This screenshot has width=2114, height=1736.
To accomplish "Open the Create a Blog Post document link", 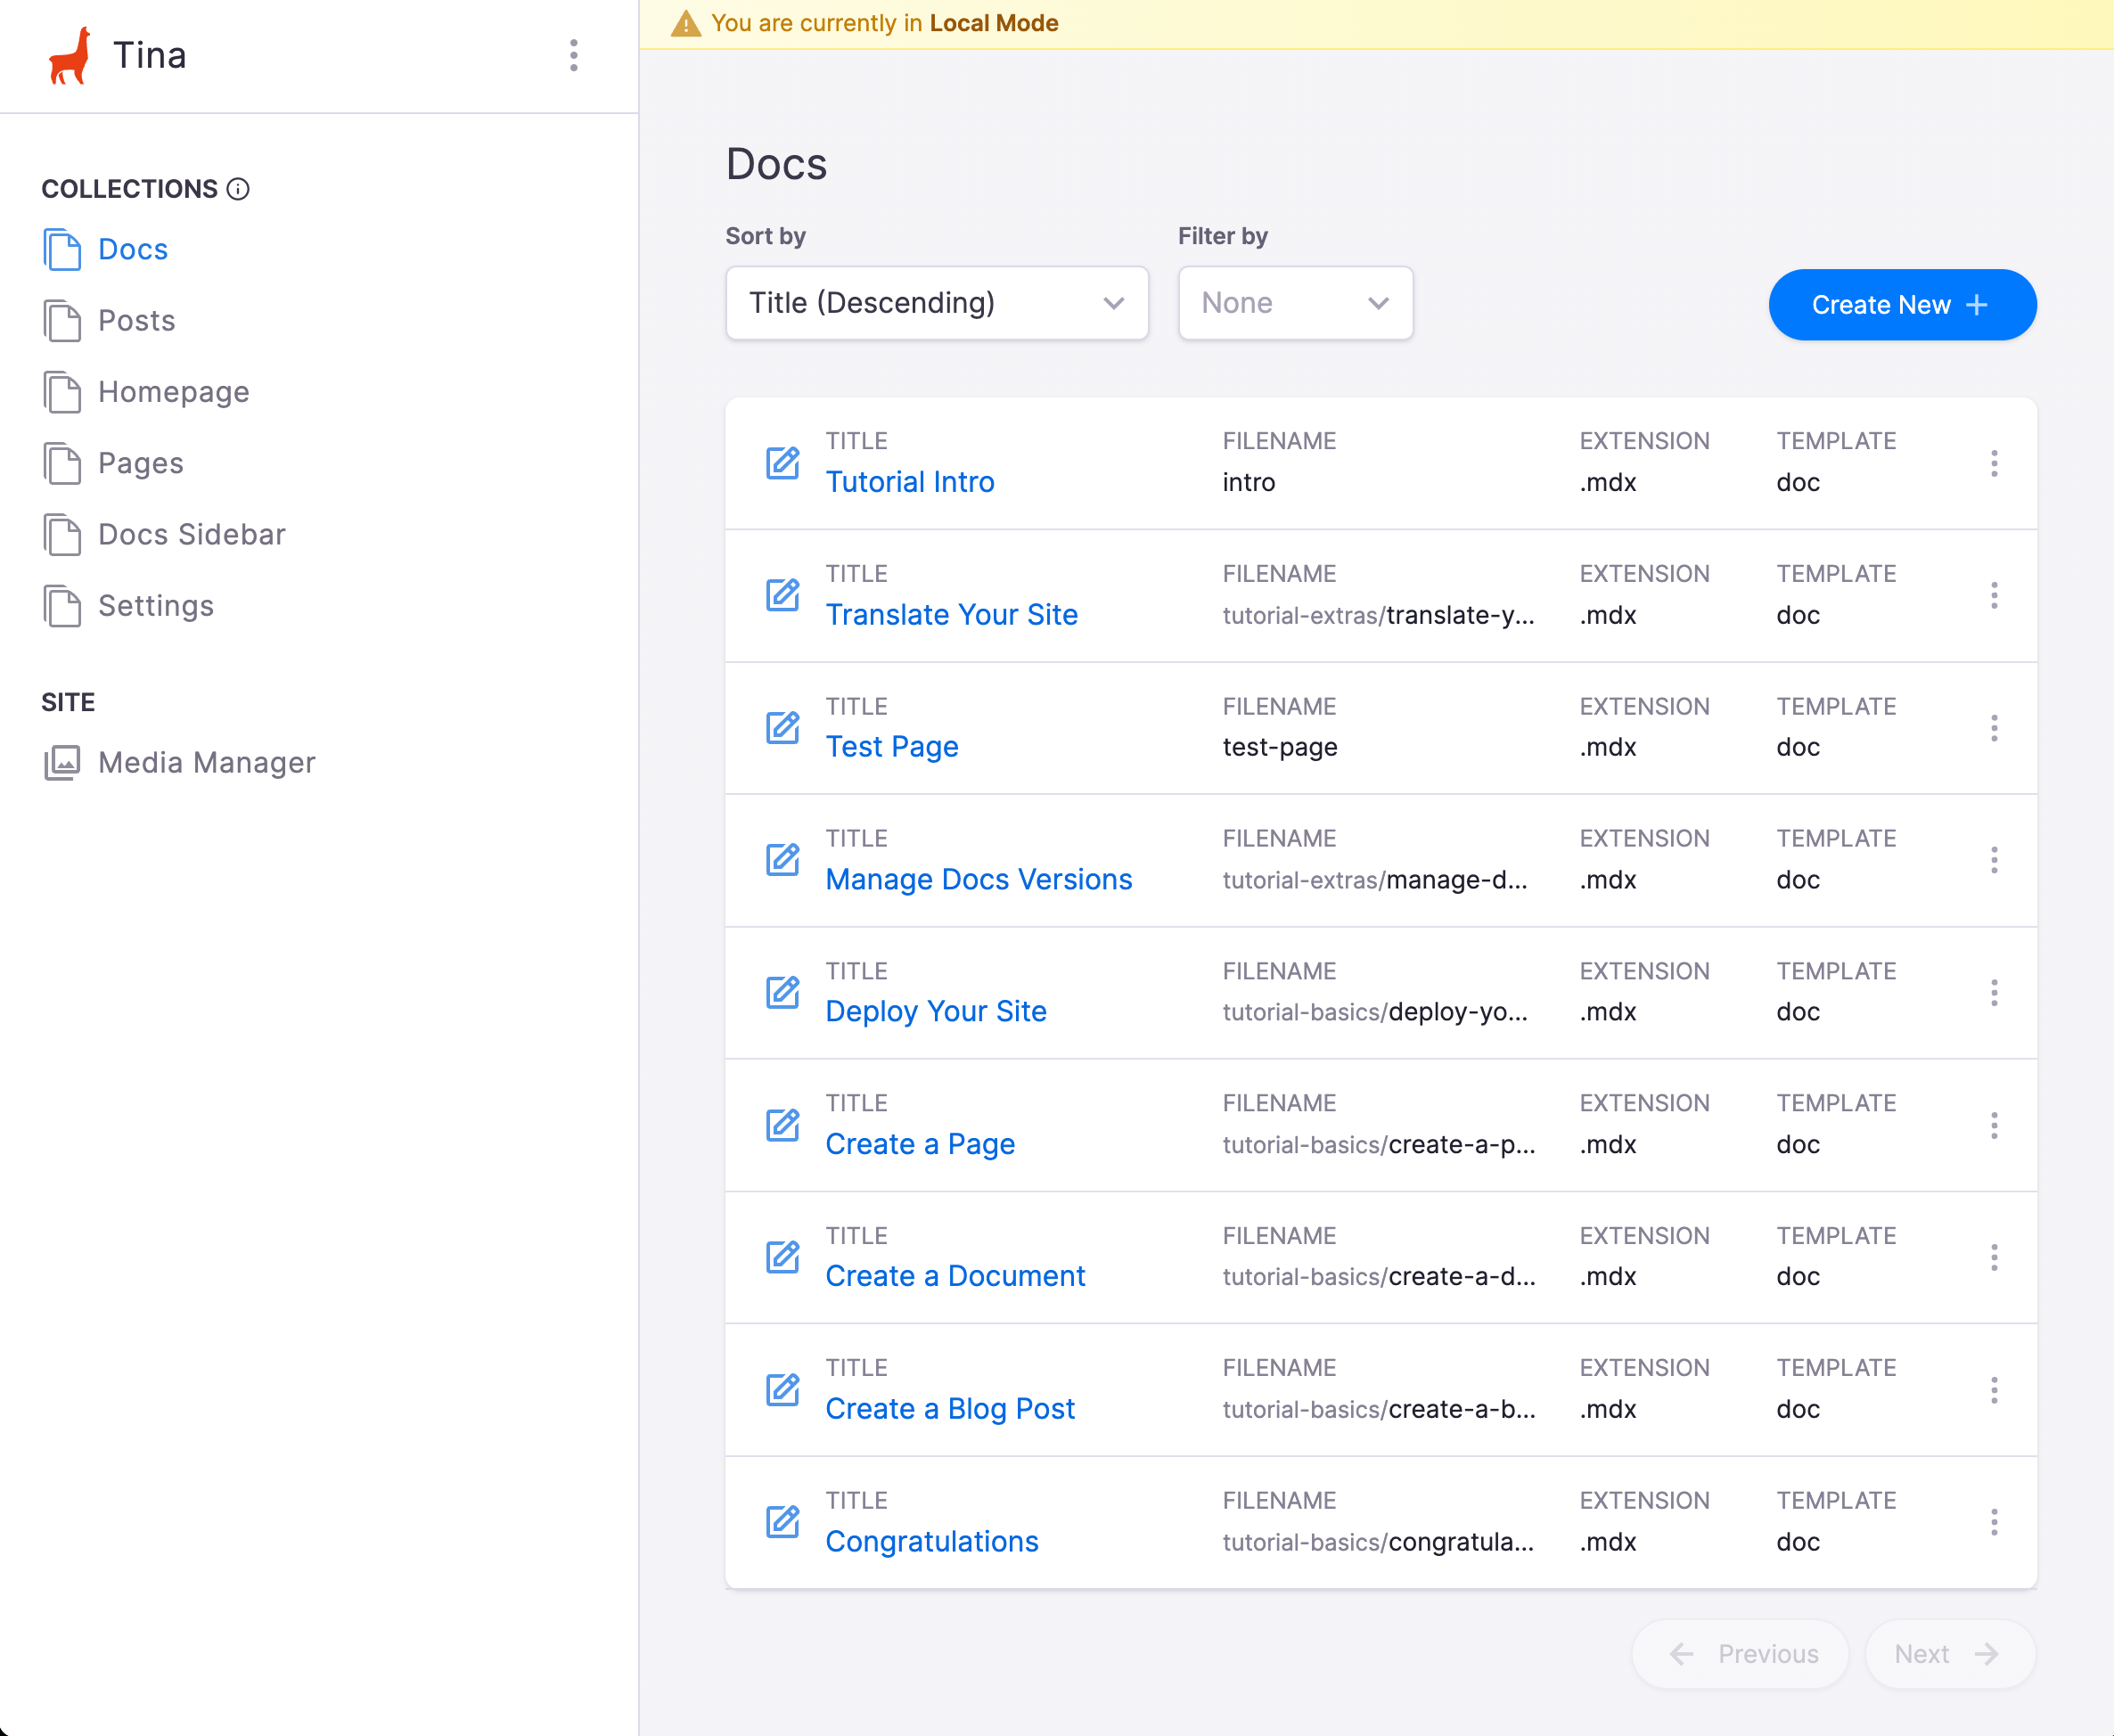I will tap(950, 1409).
